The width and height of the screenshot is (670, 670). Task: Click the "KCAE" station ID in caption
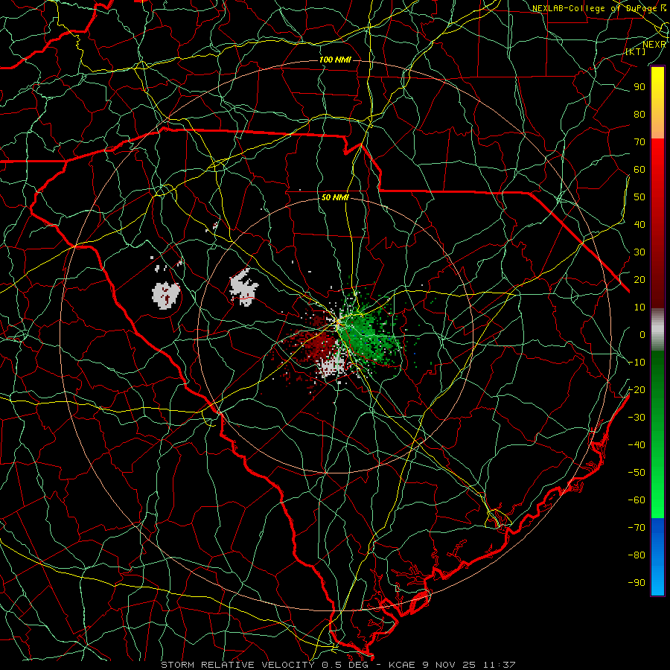click(402, 665)
